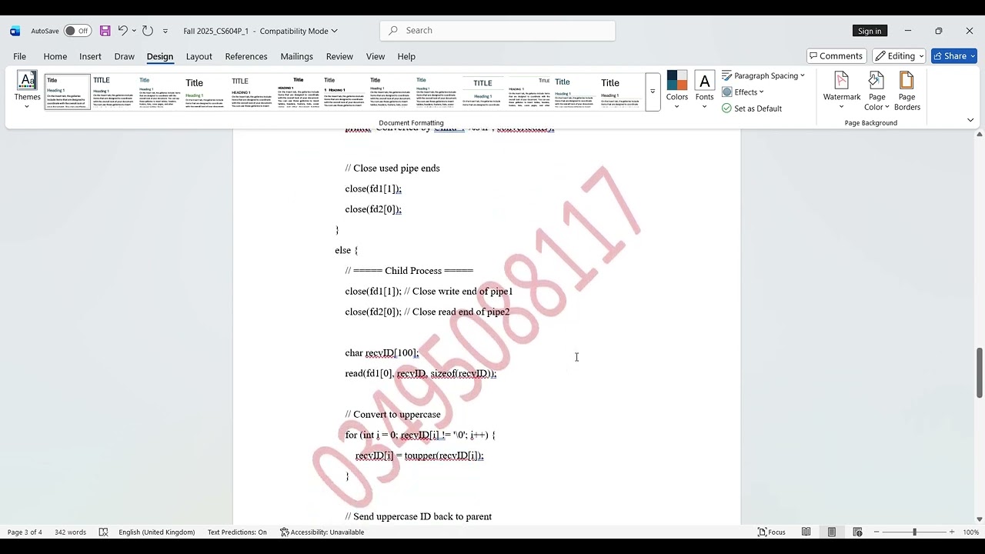The height and width of the screenshot is (554, 985).
Task: Switch to the View tab
Action: pos(376,56)
